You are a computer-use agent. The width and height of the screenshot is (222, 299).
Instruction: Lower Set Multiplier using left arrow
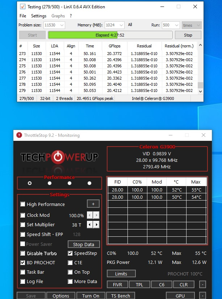coord(90,225)
